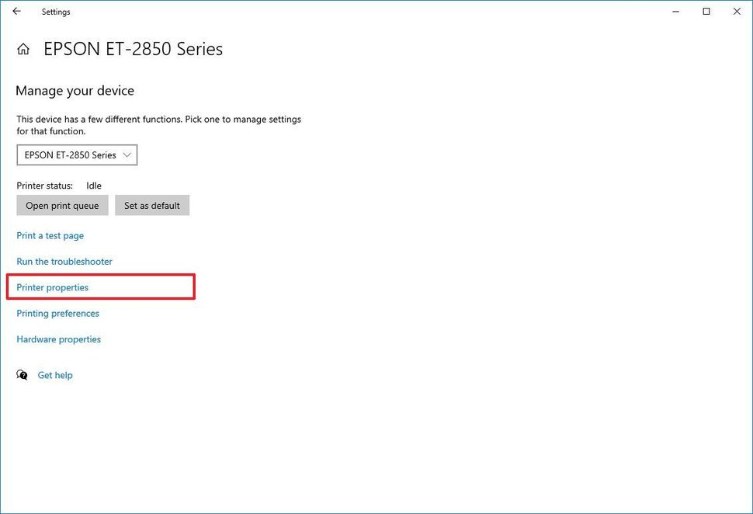Select the Settings label in the title bar
This screenshot has width=753, height=514.
click(x=55, y=12)
